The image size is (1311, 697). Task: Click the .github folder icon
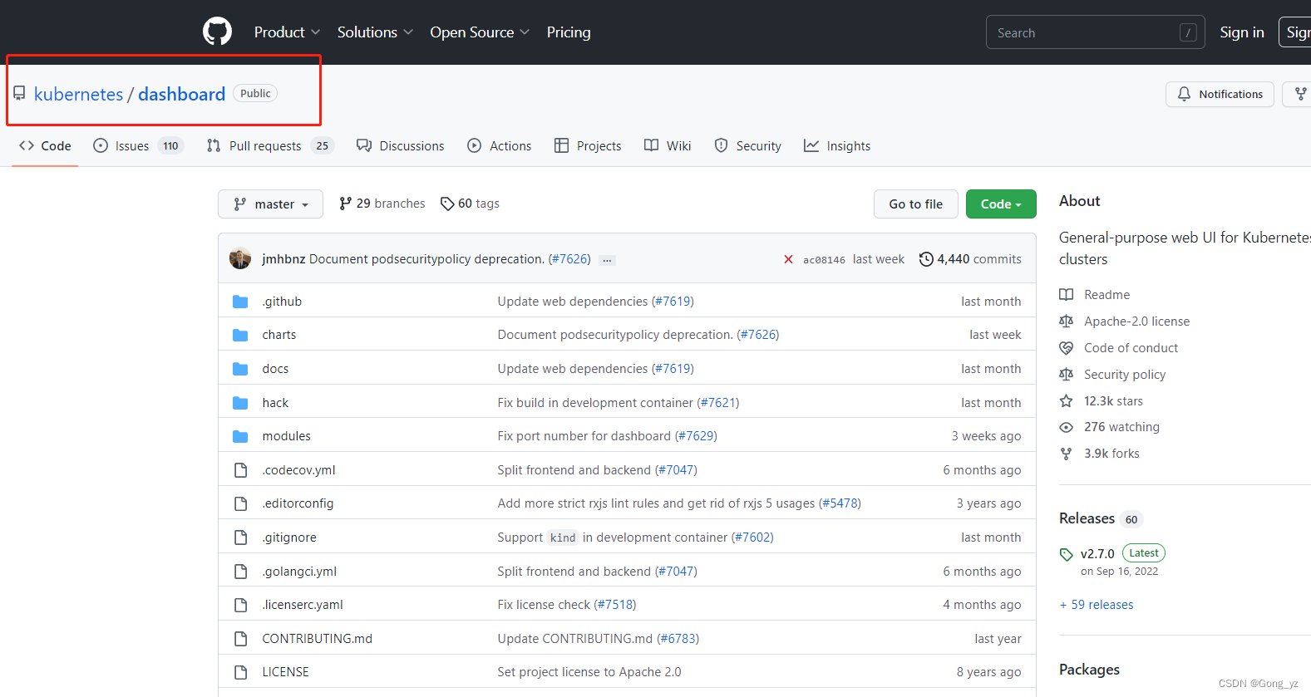(240, 302)
